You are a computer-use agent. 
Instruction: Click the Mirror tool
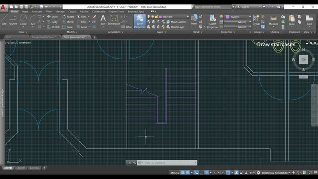68,22
